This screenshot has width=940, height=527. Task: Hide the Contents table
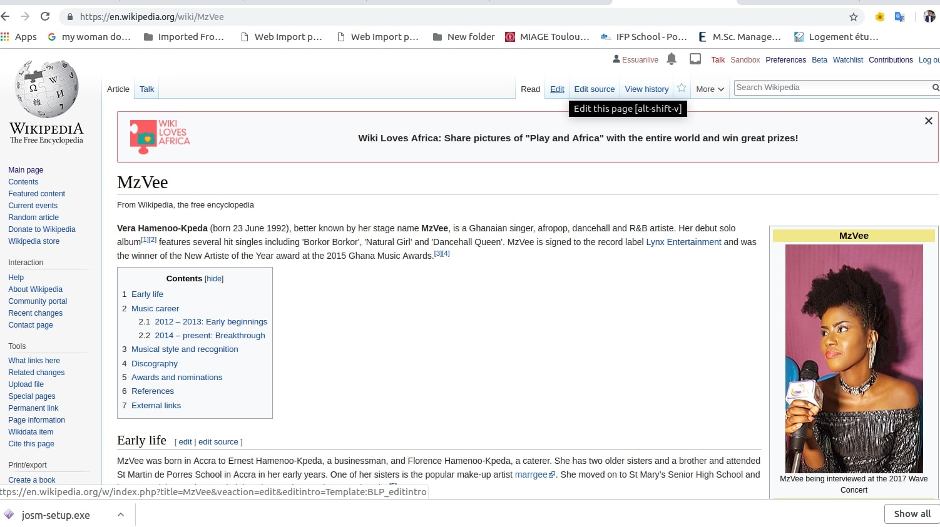(214, 279)
